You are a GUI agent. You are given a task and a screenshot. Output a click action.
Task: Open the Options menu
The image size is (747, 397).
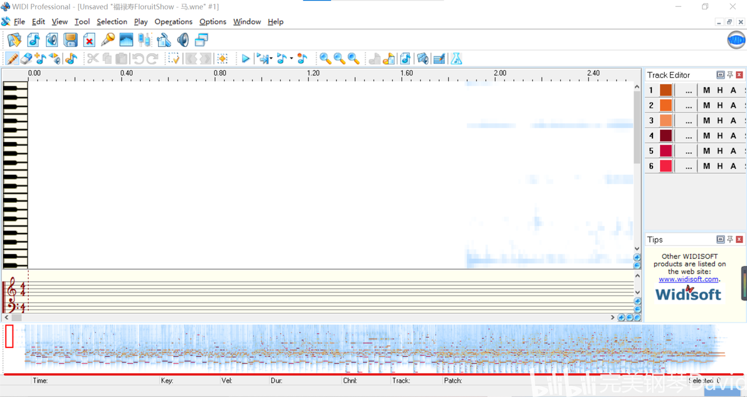click(x=212, y=22)
